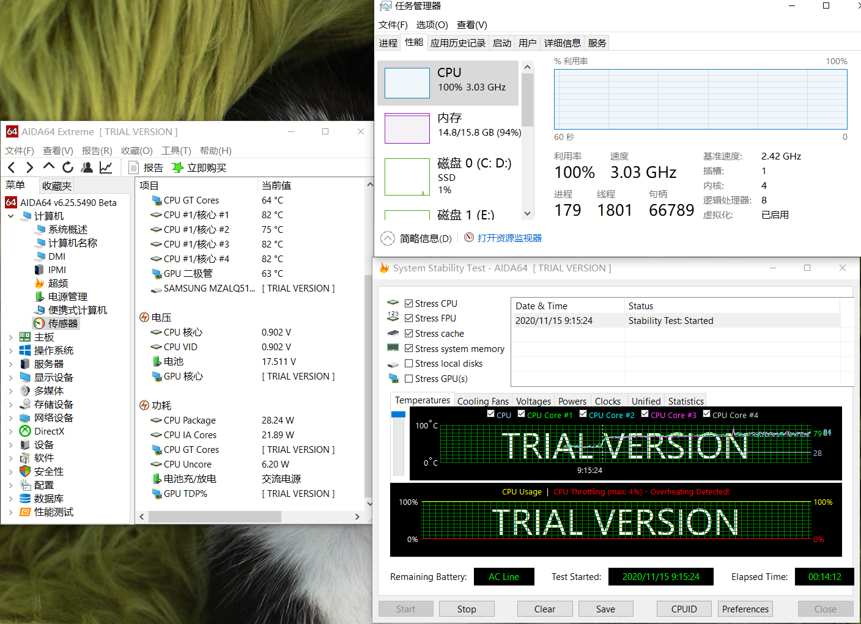Expand the 网络设备 tree node

[x=11, y=417]
